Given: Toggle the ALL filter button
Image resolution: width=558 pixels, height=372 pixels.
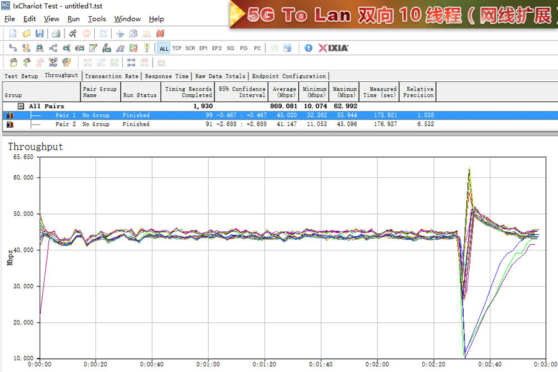Looking at the screenshot, I should tap(164, 48).
